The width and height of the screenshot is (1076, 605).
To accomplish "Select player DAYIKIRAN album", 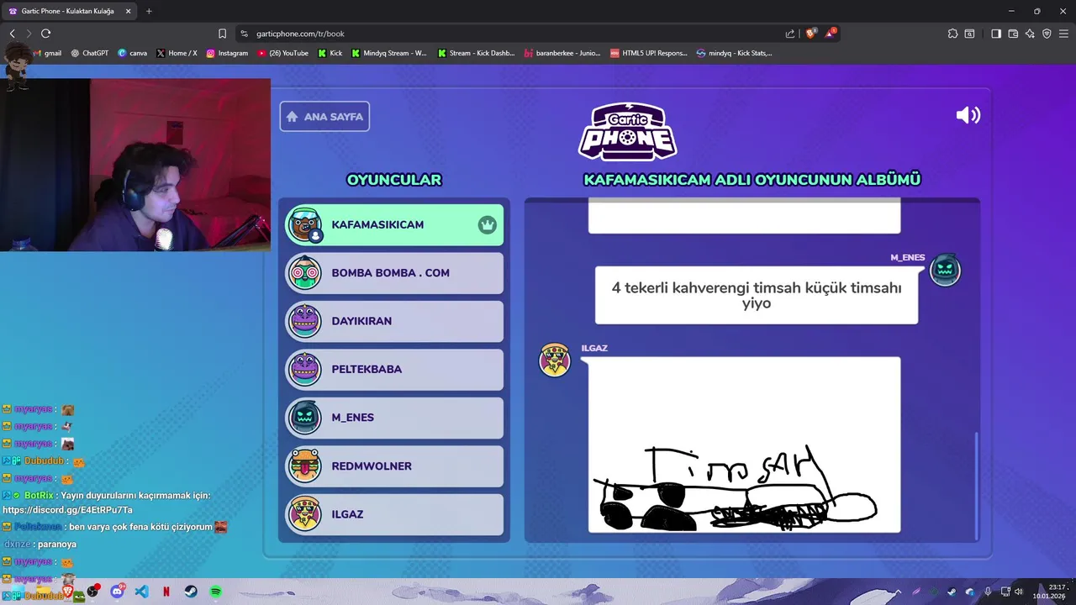I will (x=394, y=321).
